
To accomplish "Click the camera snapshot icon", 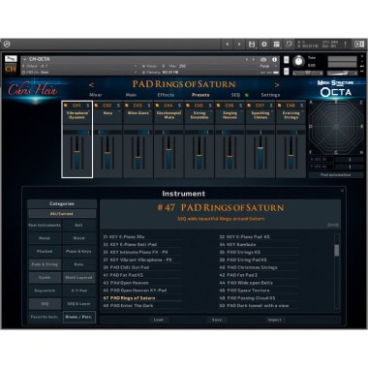I will pos(263,59).
